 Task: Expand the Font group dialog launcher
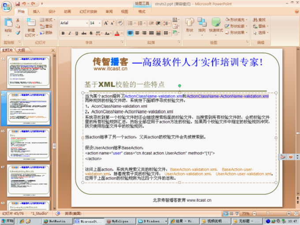122,42
